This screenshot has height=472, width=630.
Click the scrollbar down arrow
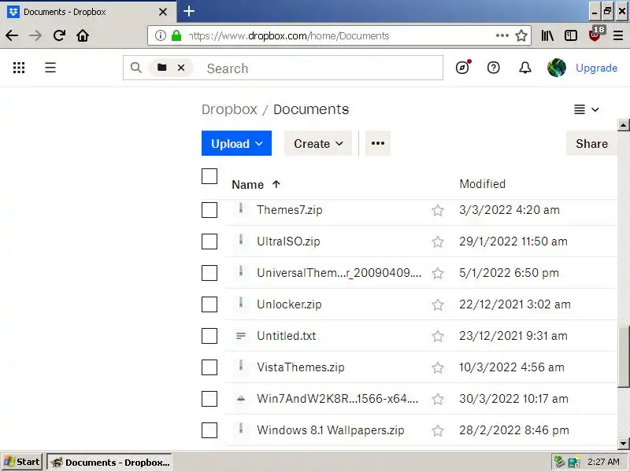pyautogui.click(x=624, y=444)
